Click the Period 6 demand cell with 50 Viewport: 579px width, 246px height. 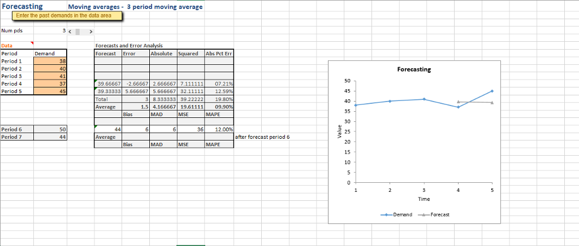tap(50, 129)
